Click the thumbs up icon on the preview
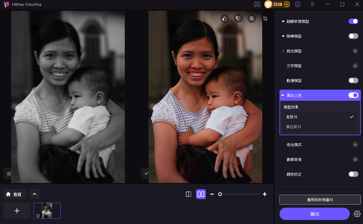 (x=225, y=18)
